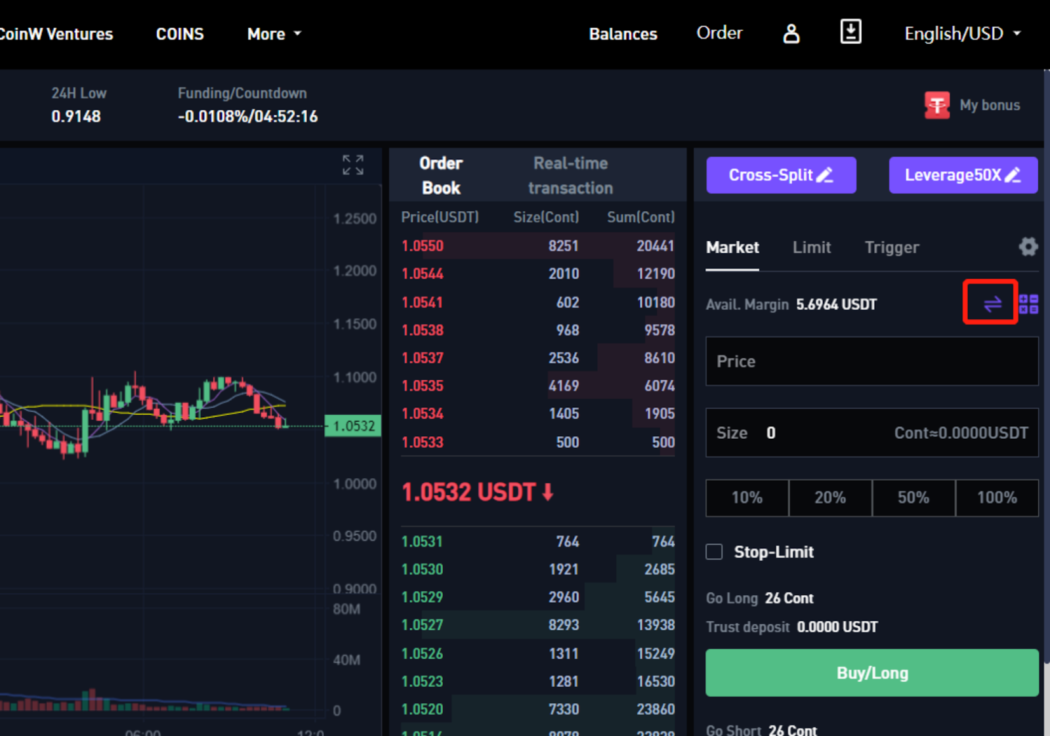Expand the chart to fullscreen
Viewport: 1050px width, 736px height.
click(x=353, y=165)
